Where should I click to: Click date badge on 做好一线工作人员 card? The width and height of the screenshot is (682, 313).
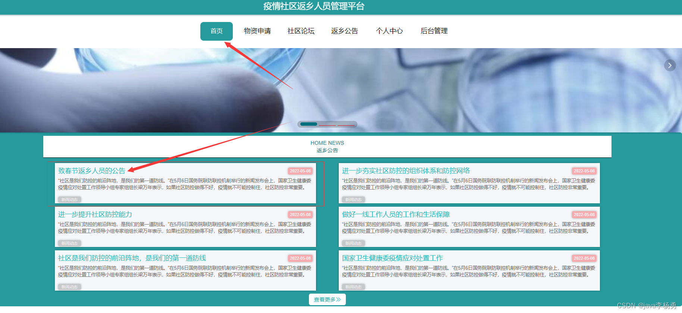[x=584, y=215]
